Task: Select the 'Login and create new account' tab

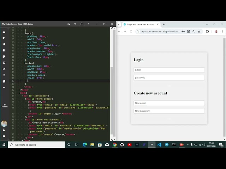Action: (140, 24)
